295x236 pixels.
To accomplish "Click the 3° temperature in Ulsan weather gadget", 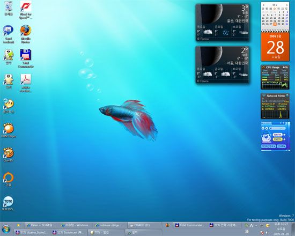I will point(245,8).
